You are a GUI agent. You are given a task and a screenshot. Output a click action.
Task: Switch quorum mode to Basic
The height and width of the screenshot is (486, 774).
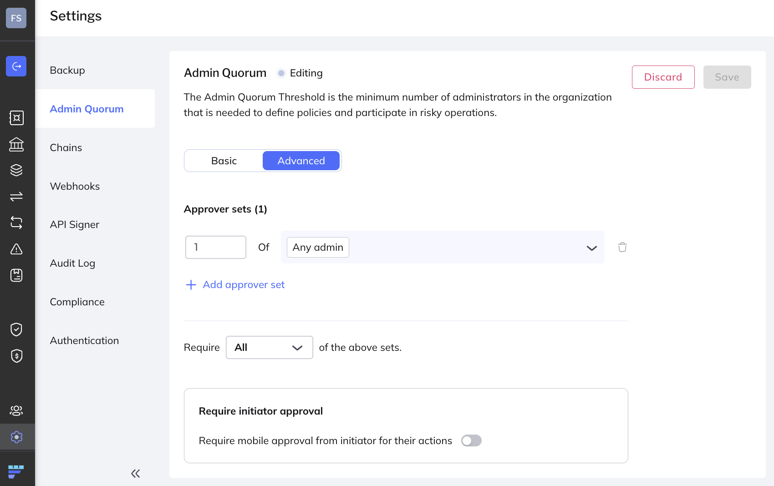[224, 161]
